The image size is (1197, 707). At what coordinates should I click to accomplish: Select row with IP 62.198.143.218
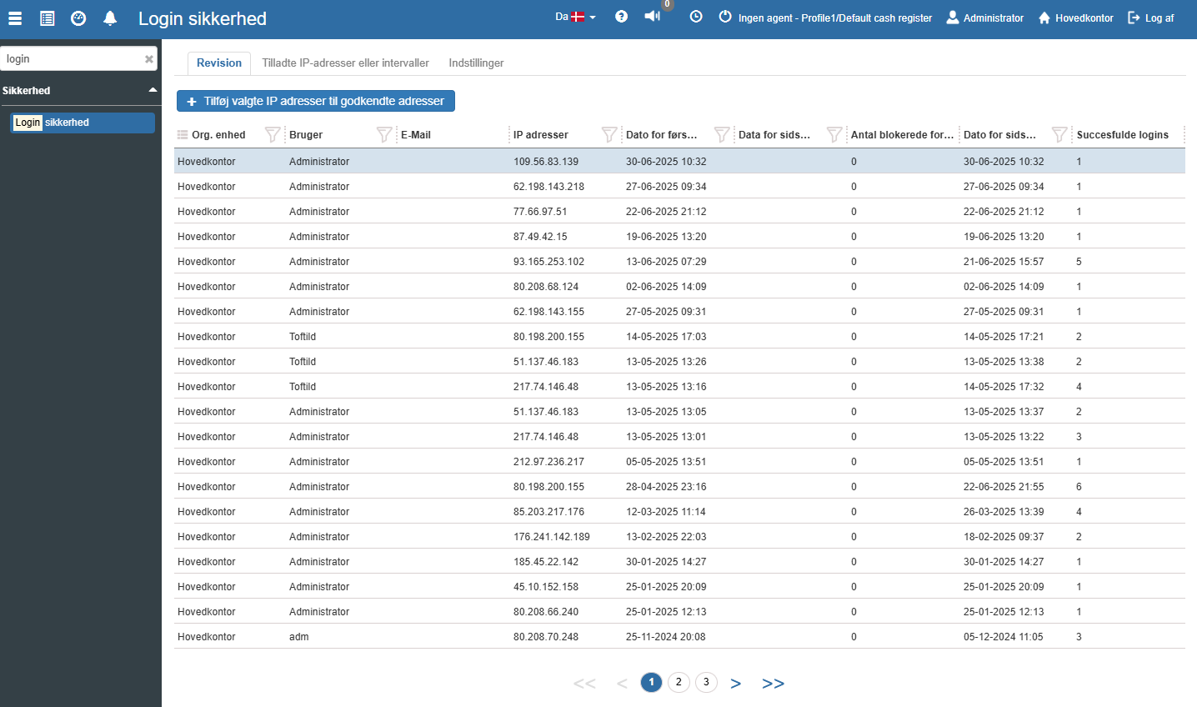click(x=548, y=187)
